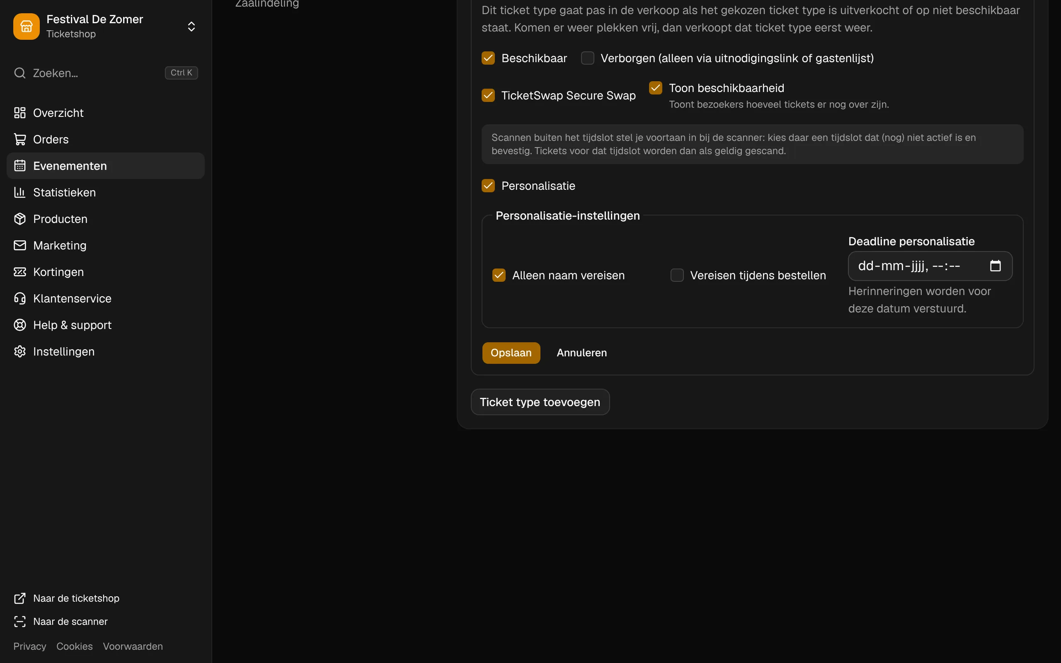This screenshot has width=1061, height=663.
Task: Go to Orders in the sidebar
Action: (106, 140)
